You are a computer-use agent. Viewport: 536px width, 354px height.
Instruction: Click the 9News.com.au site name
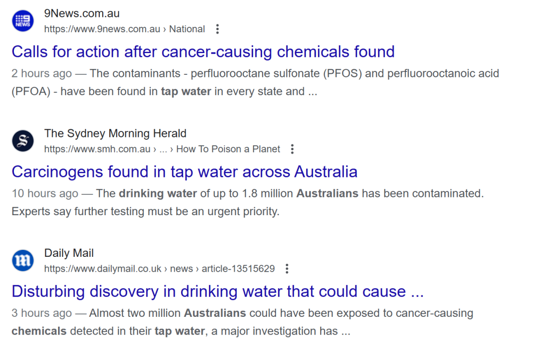[82, 13]
